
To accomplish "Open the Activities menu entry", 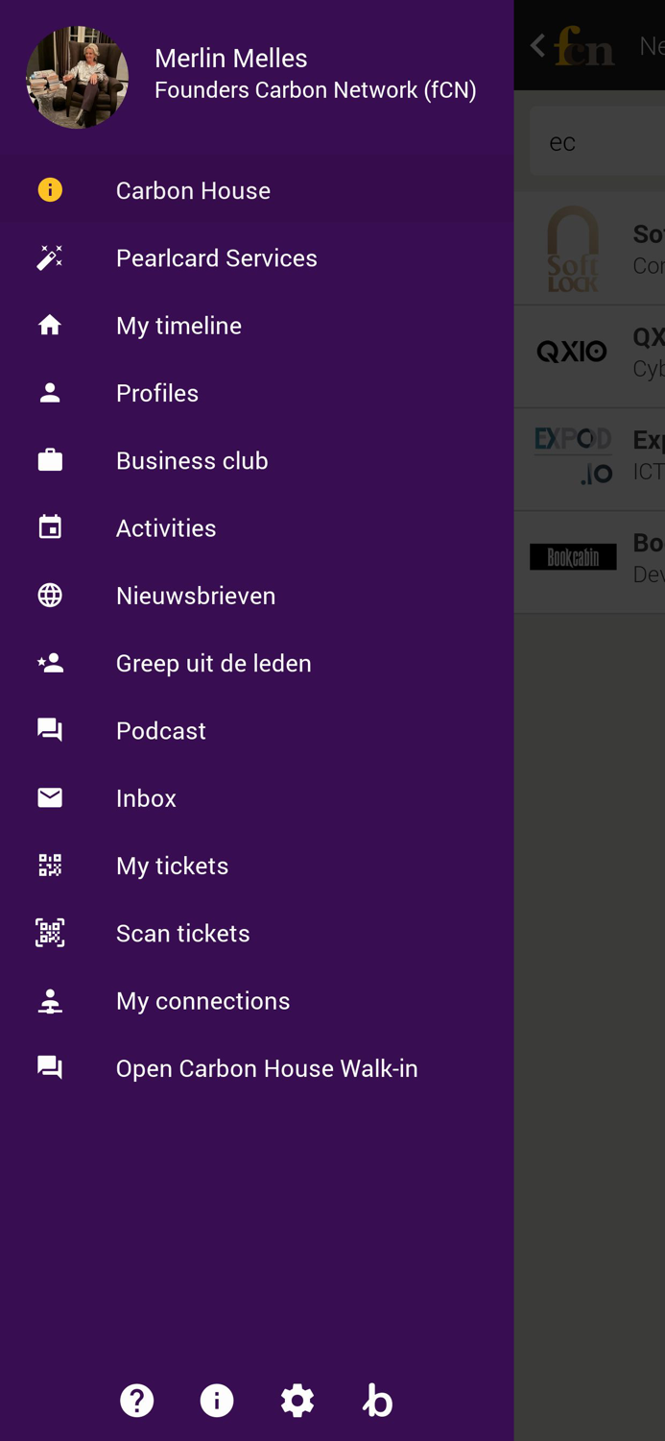I will [257, 528].
